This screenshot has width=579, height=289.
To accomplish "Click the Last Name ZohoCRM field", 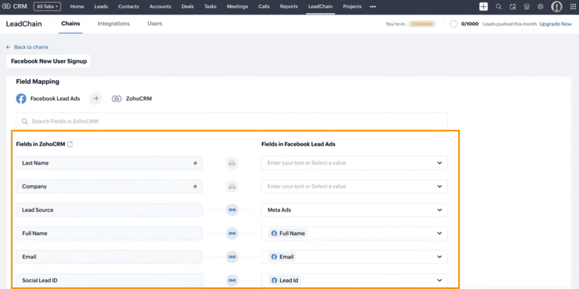I will coord(109,163).
